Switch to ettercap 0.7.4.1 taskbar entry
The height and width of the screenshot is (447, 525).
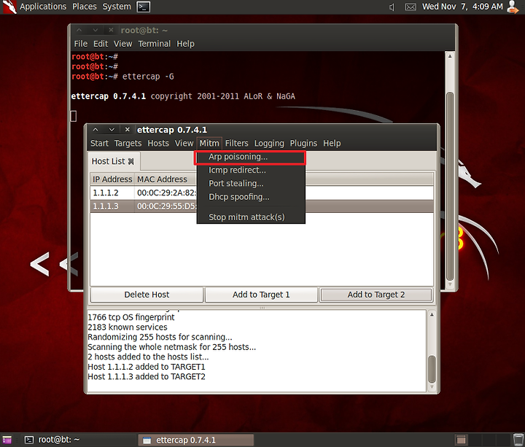click(196, 440)
